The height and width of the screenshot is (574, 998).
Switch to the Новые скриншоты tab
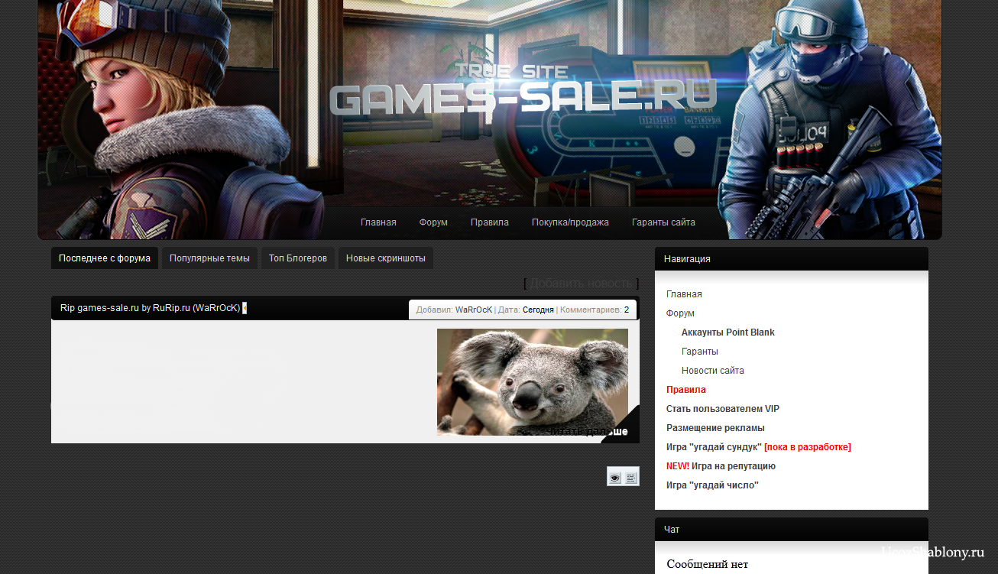[x=386, y=258]
